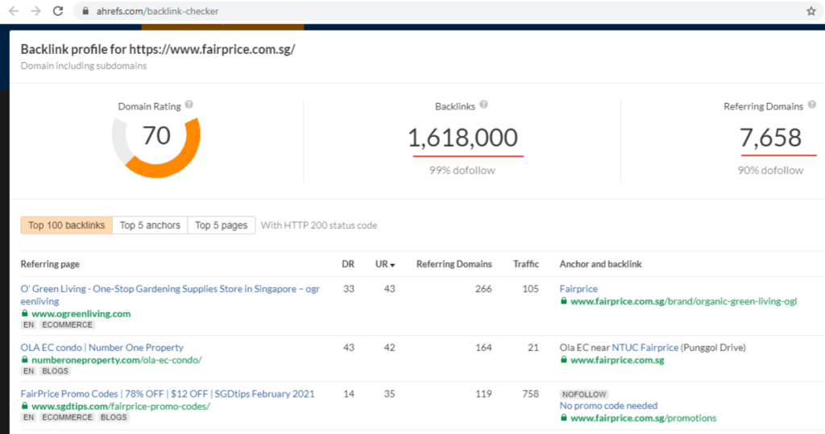Open numberoneproperty.com/ola-ec-condo/ URL
Image resolution: width=825 pixels, height=434 pixels.
(117, 360)
